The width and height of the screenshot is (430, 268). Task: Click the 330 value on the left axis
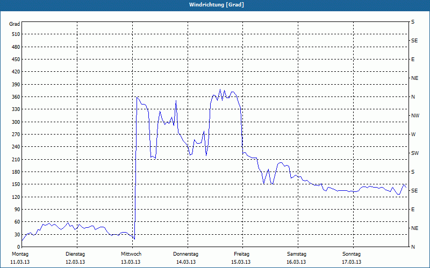(x=16, y=109)
